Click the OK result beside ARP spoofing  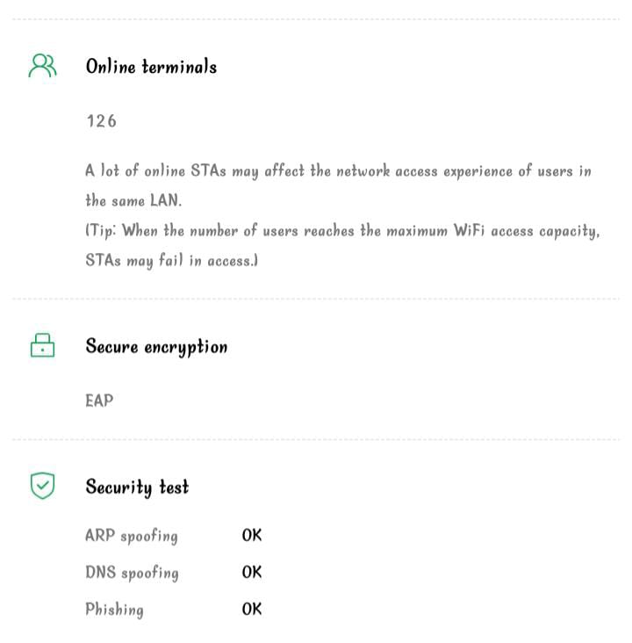(x=252, y=536)
